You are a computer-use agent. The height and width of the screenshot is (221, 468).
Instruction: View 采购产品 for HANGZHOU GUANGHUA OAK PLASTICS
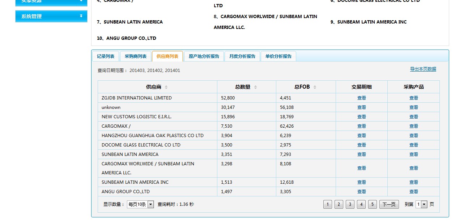point(414,136)
